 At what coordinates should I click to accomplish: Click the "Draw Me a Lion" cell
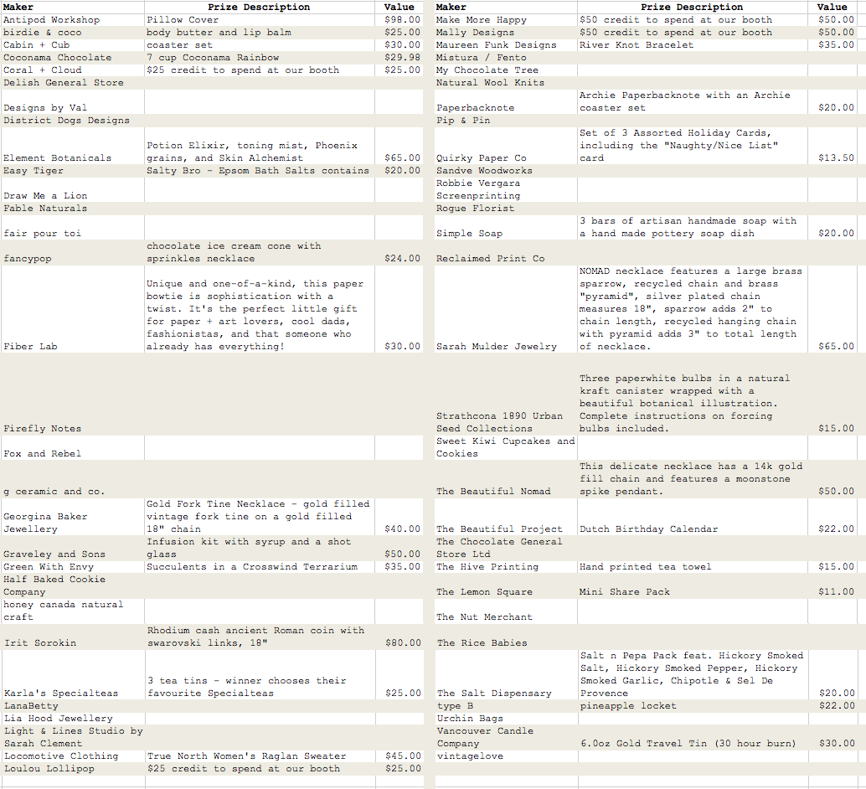pyautogui.click(x=72, y=189)
